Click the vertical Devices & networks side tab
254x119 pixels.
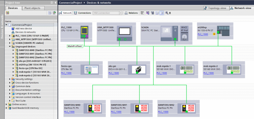2,27
